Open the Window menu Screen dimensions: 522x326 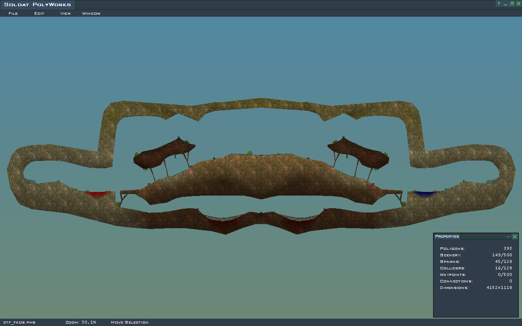(x=91, y=13)
